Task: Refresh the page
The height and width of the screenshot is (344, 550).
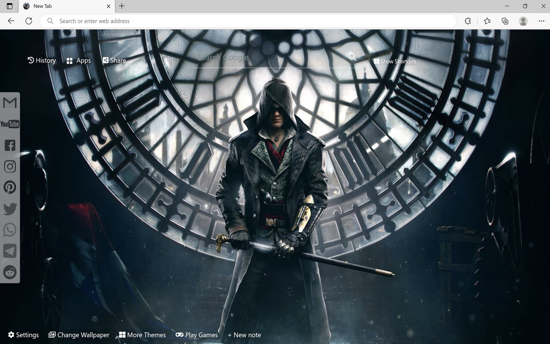Action: coord(29,21)
